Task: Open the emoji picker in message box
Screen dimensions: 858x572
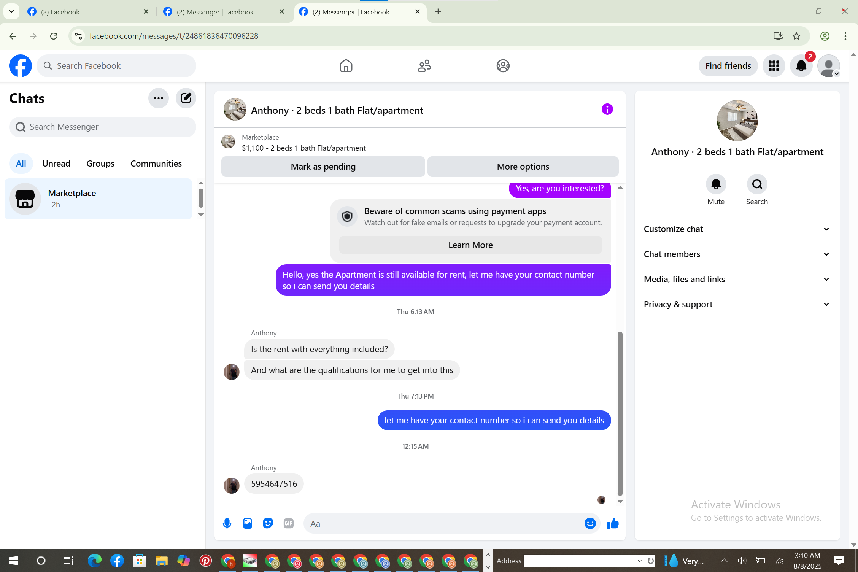Action: [x=590, y=523]
